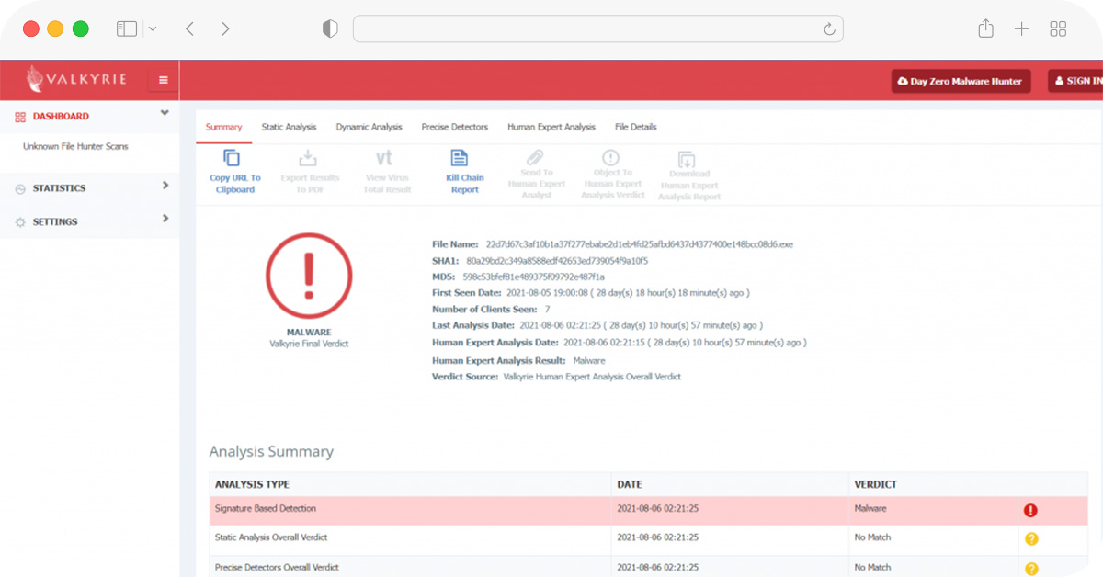The width and height of the screenshot is (1103, 577).
Task: Click the Day Zero Malware Hunter button
Action: (x=961, y=81)
